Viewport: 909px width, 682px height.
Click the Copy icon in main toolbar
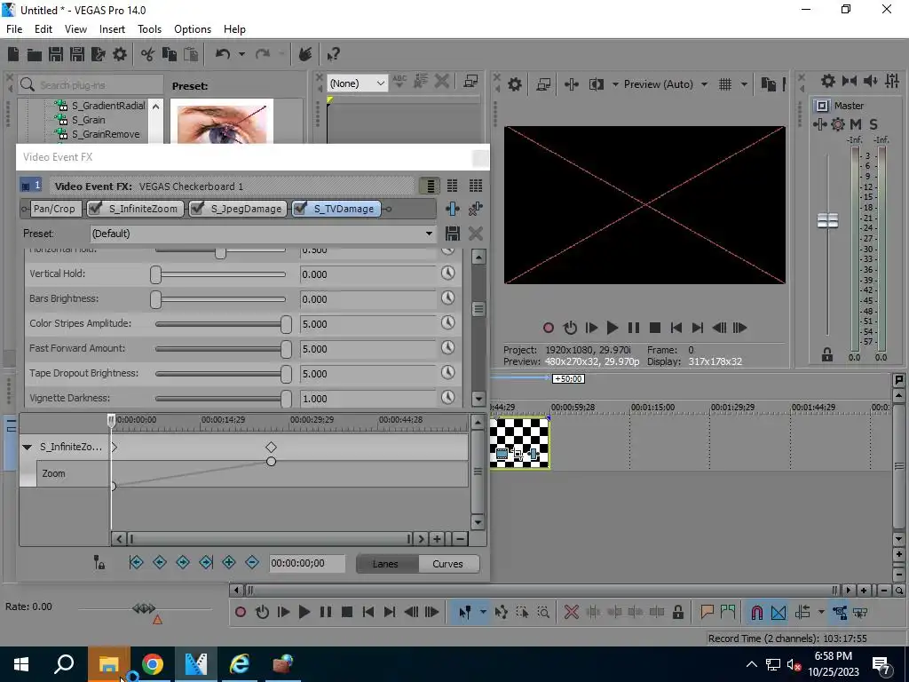pyautogui.click(x=170, y=54)
